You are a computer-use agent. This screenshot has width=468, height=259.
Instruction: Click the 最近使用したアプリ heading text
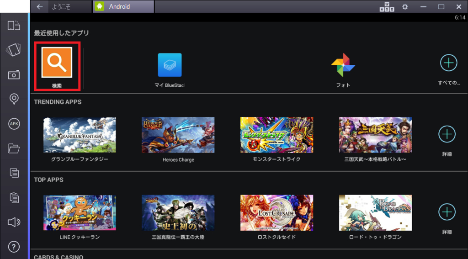point(62,33)
